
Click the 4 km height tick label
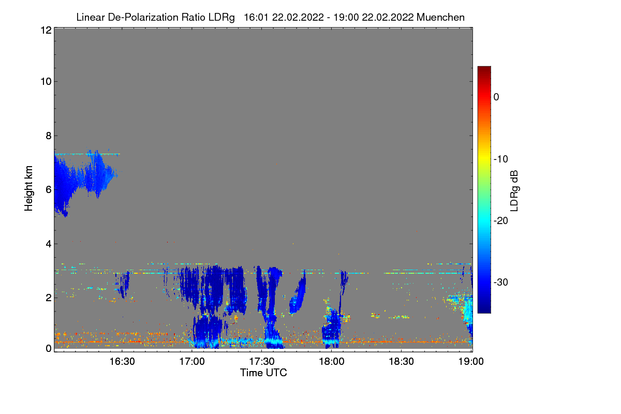[x=48, y=244]
